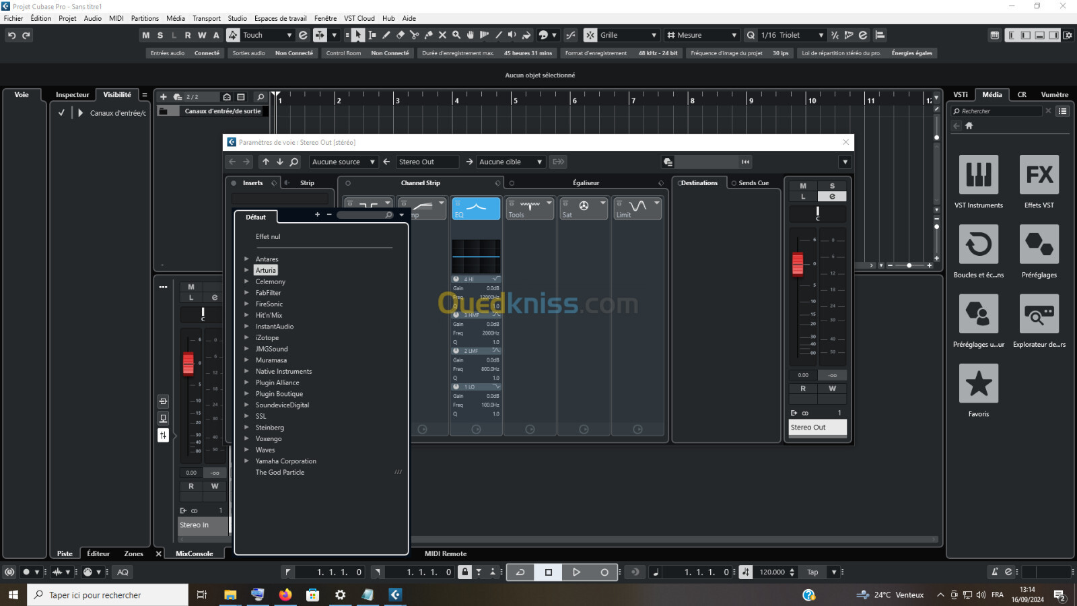Viewport: 1077px width, 606px height.
Task: Click the Media panel home icon
Action: point(969,125)
